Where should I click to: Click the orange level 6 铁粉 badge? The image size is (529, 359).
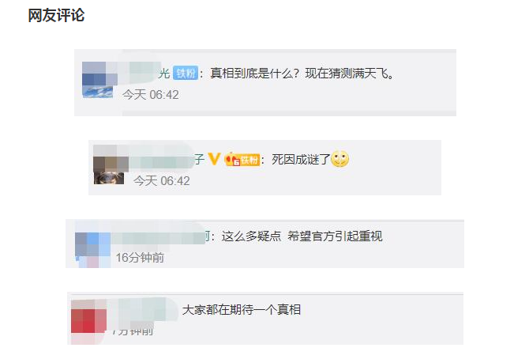click(x=242, y=160)
